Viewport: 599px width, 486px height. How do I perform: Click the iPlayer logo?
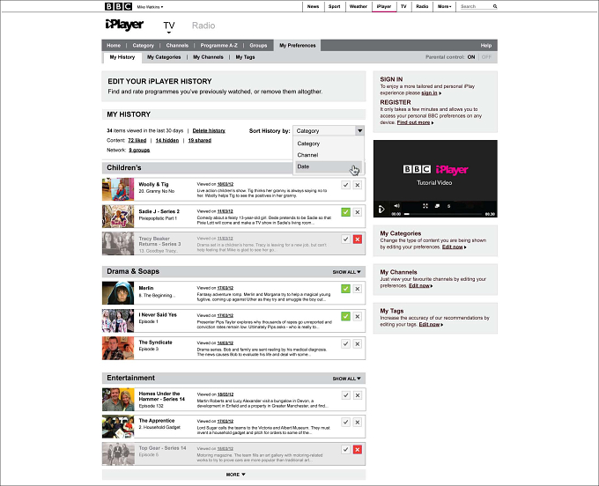point(124,25)
